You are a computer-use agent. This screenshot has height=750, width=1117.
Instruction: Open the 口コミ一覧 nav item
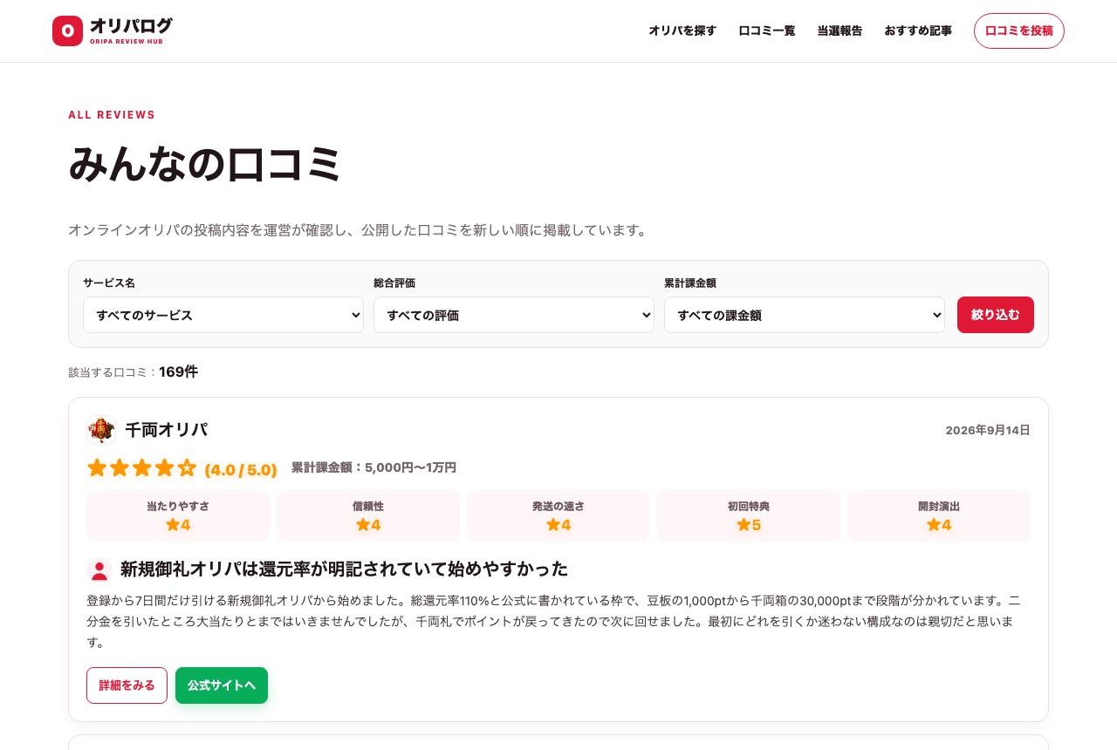click(767, 31)
